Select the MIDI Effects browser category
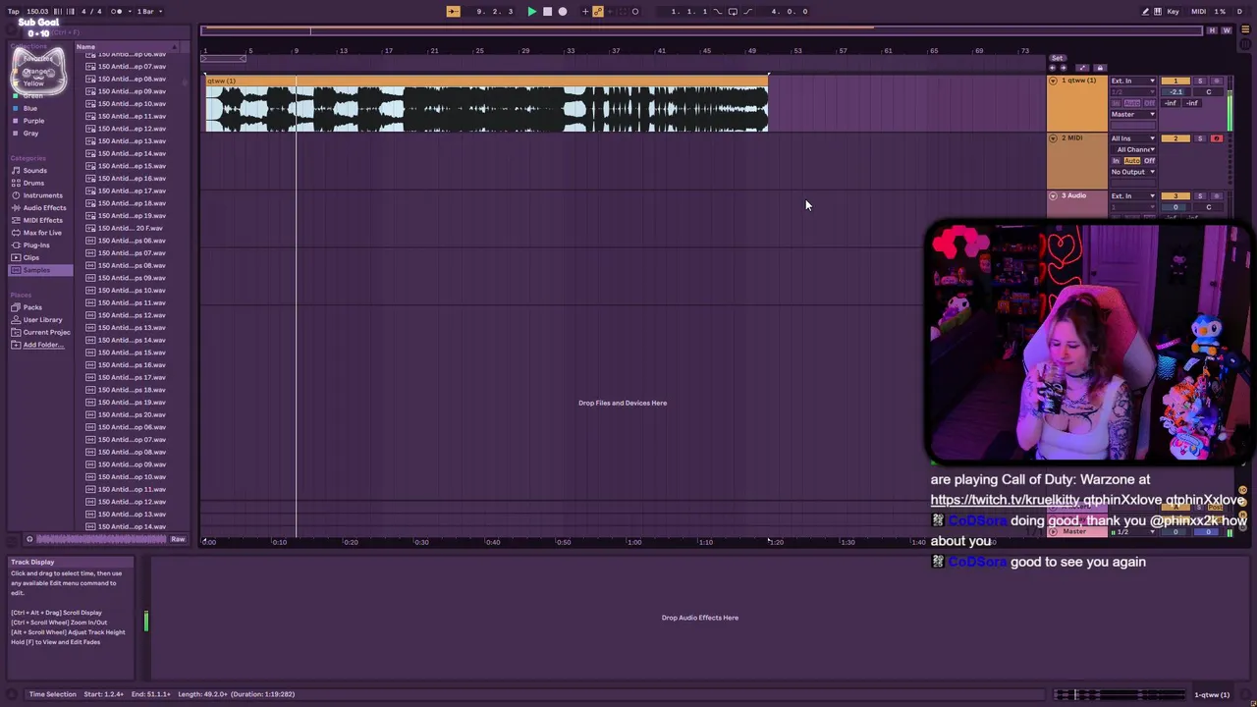 [x=42, y=220]
